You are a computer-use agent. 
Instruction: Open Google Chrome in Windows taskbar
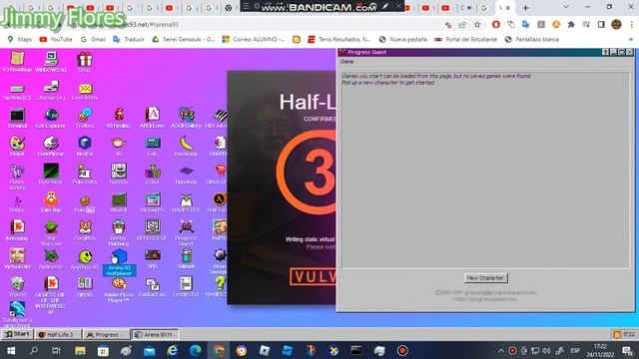click(x=219, y=350)
